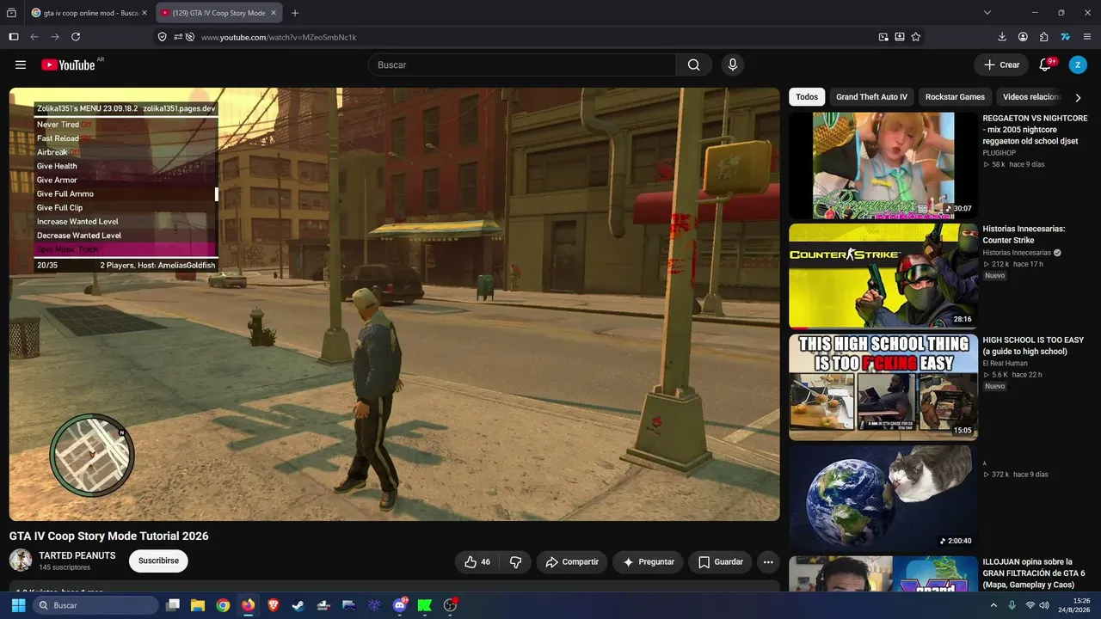Screen dimensions: 1101x619
Task: Open Steam from the taskbar
Action: 298,605
